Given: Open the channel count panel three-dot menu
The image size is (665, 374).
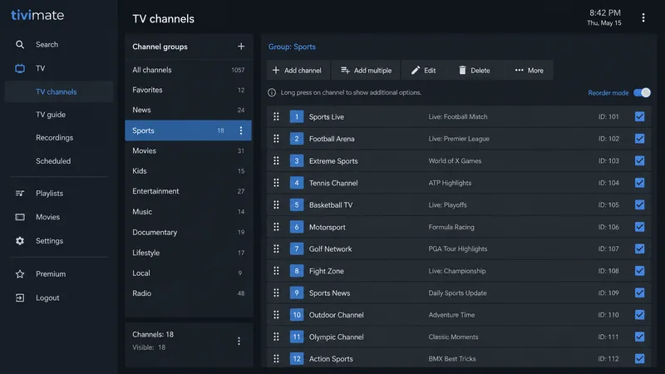Looking at the screenshot, I should [239, 341].
